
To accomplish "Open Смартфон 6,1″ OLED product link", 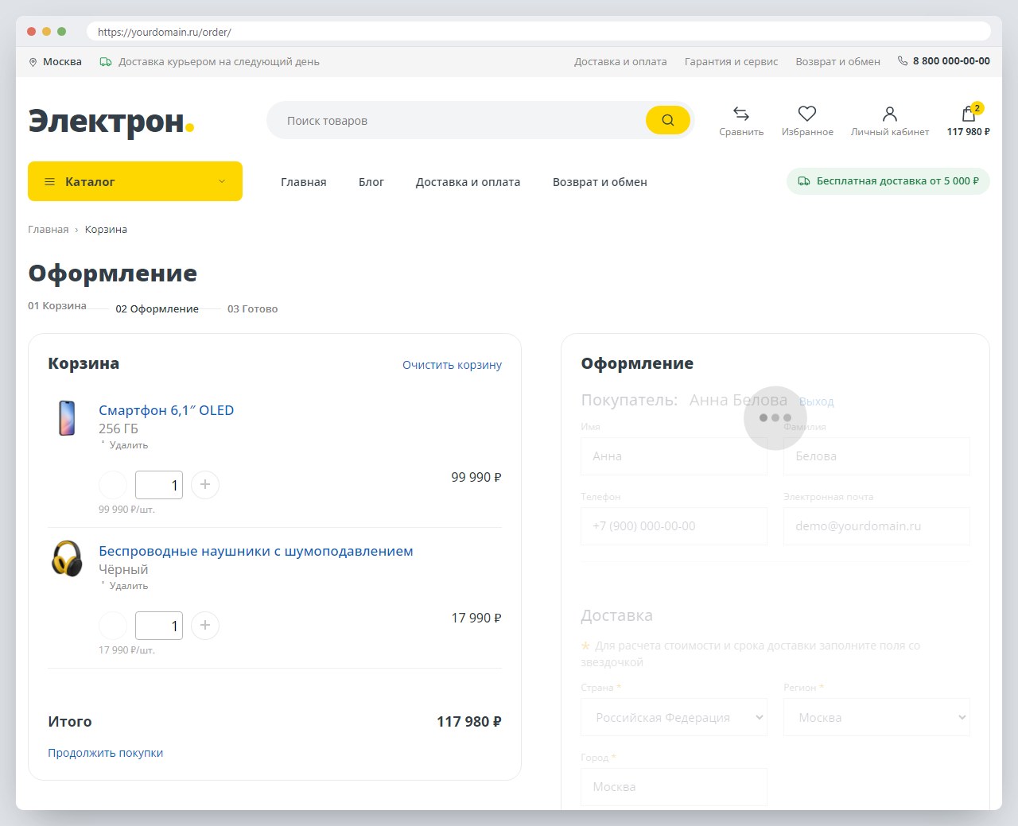I will pos(166,410).
